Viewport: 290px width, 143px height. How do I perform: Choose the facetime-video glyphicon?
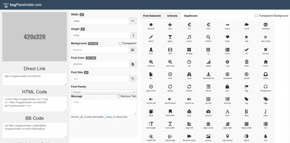[189, 138]
